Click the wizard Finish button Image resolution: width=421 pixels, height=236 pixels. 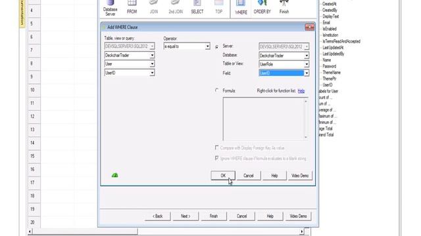pyautogui.click(x=214, y=216)
